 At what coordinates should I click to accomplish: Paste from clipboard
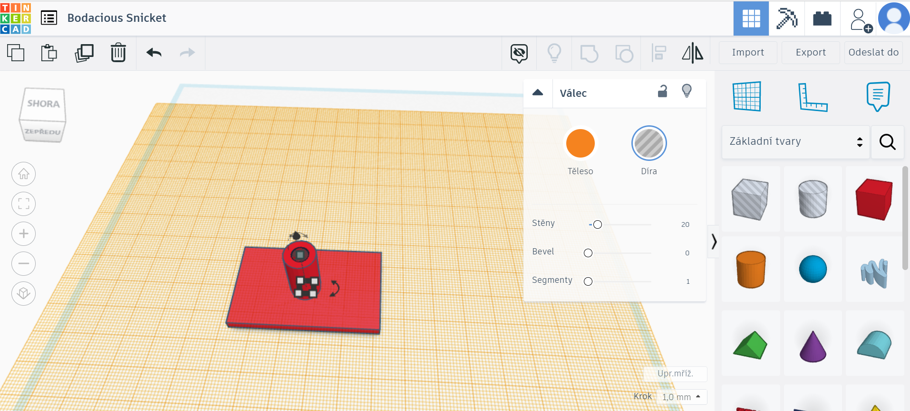tap(49, 53)
